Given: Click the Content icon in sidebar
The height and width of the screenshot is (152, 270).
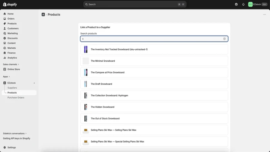Looking at the screenshot, I should tap(5, 43).
